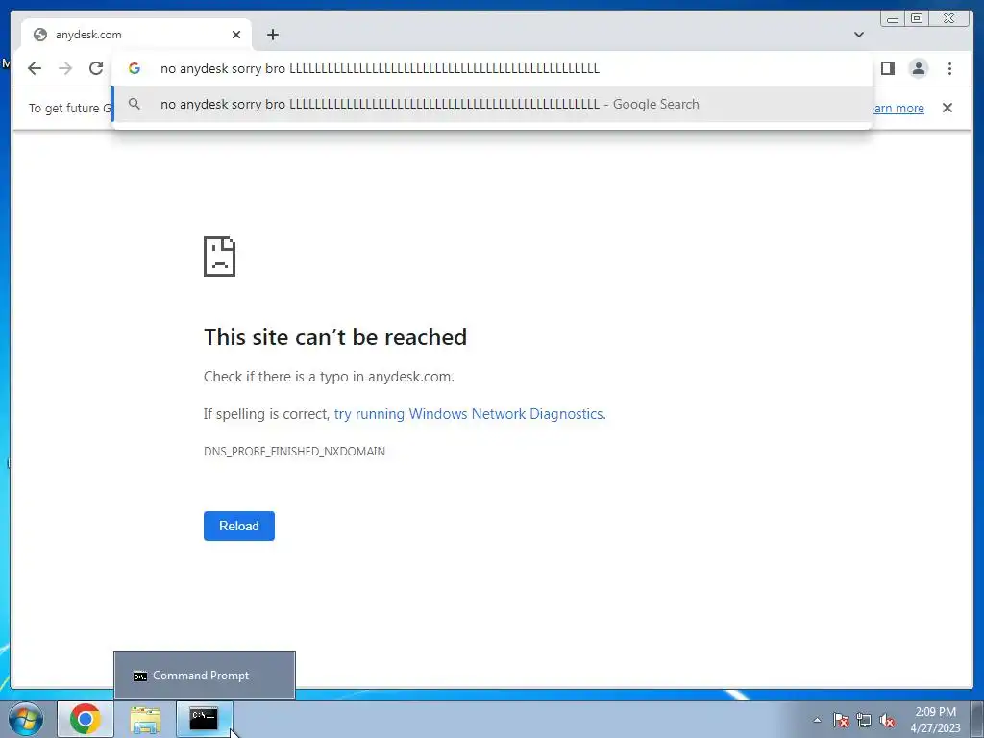The height and width of the screenshot is (738, 984).
Task: Open a new tab with plus button
Action: pos(272,35)
